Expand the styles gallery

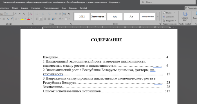158,17
